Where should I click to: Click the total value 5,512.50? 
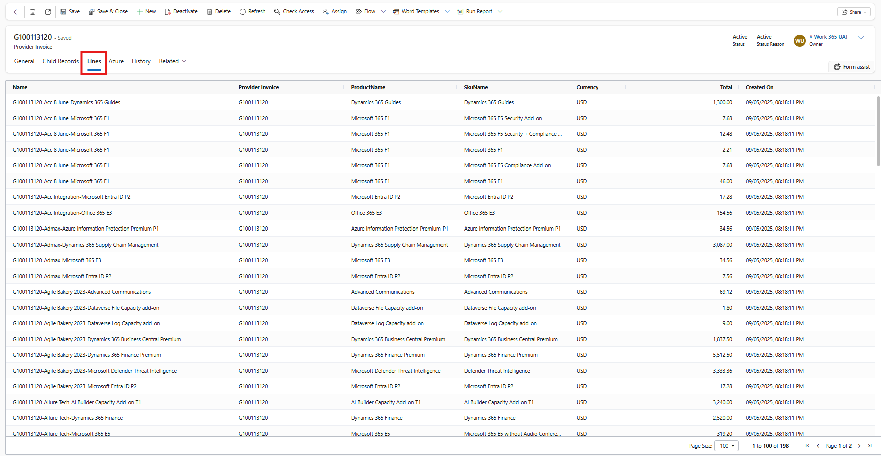(722, 355)
